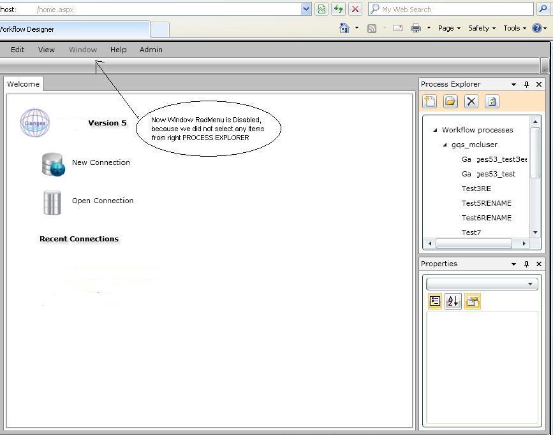The width and height of the screenshot is (553, 435).
Task: Select the Workflow Designer browser tab
Action: coord(75,29)
